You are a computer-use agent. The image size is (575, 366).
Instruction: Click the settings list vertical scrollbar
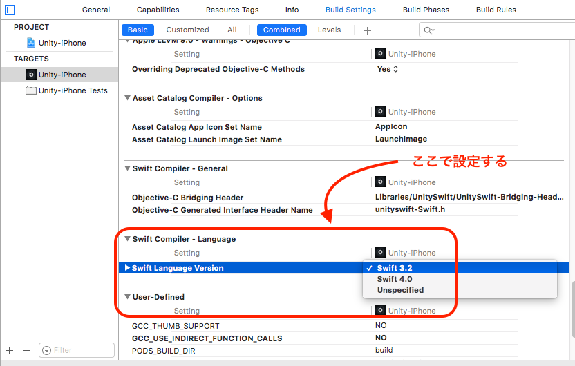point(573,309)
